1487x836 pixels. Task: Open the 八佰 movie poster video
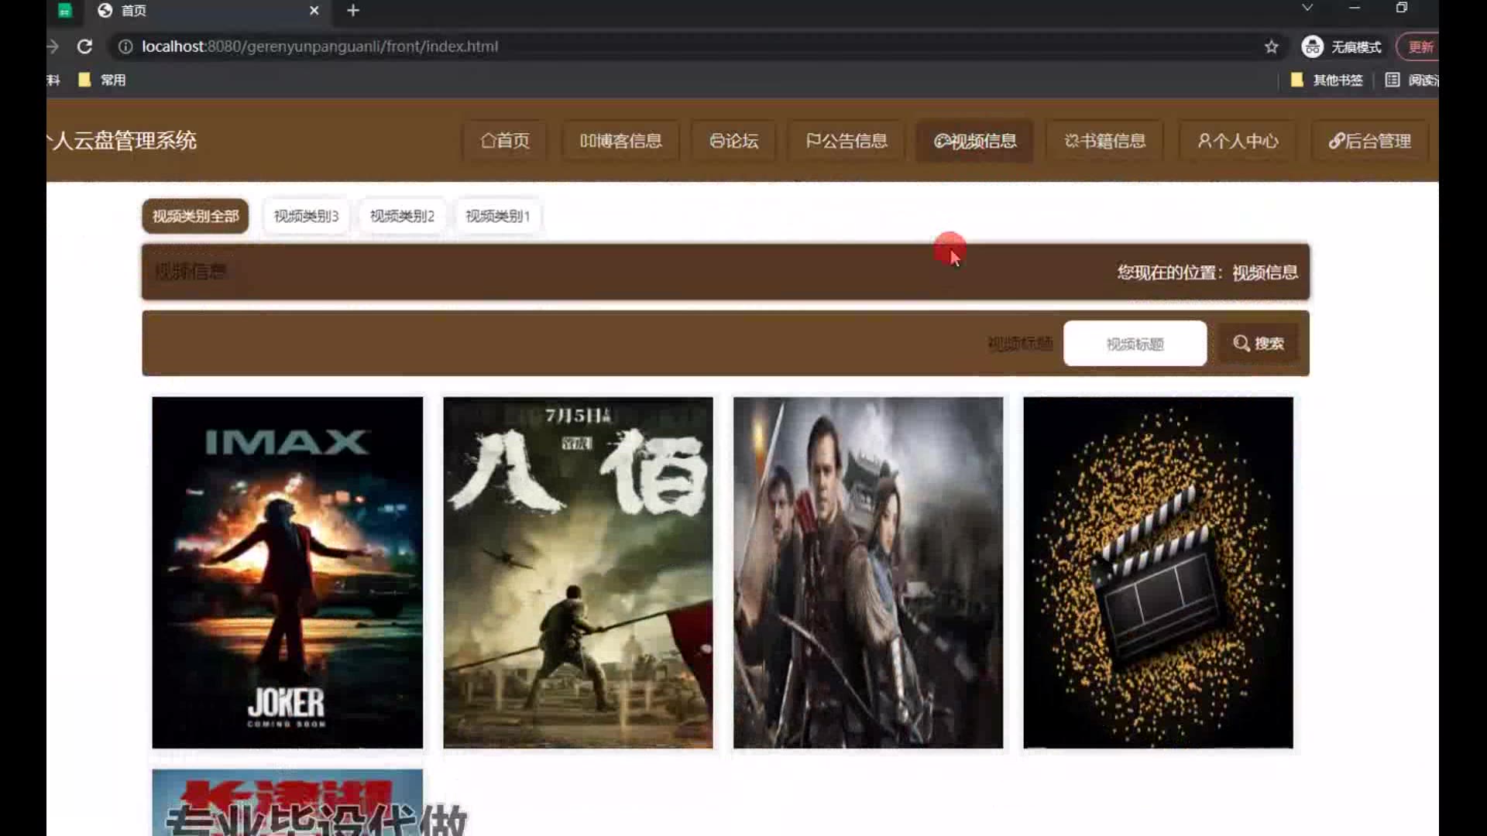578,573
